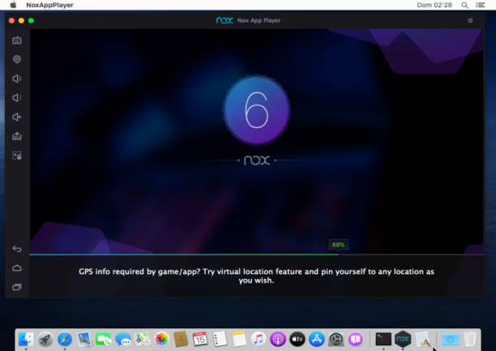Open Spotlight search in menu bar

(x=464, y=5)
